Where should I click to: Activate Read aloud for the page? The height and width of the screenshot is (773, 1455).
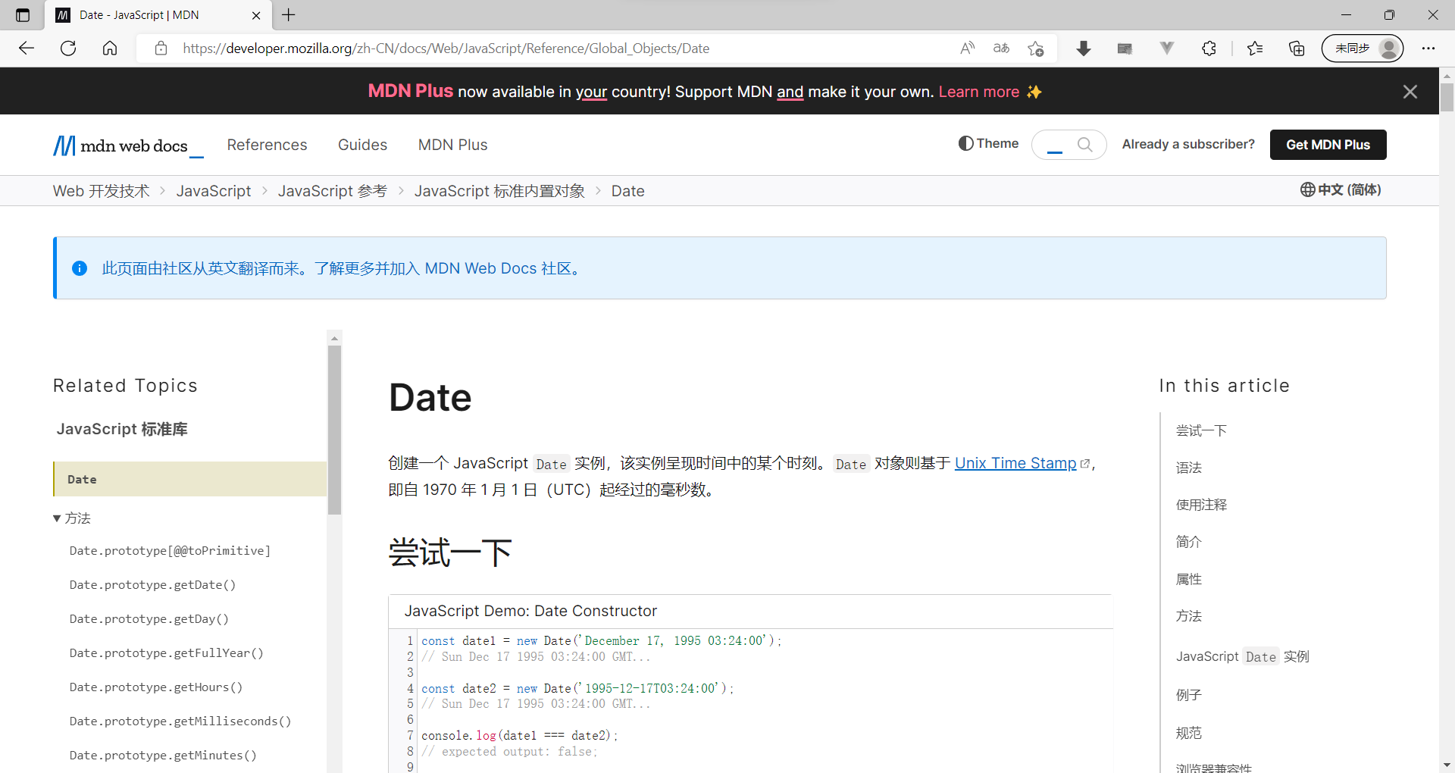click(967, 48)
